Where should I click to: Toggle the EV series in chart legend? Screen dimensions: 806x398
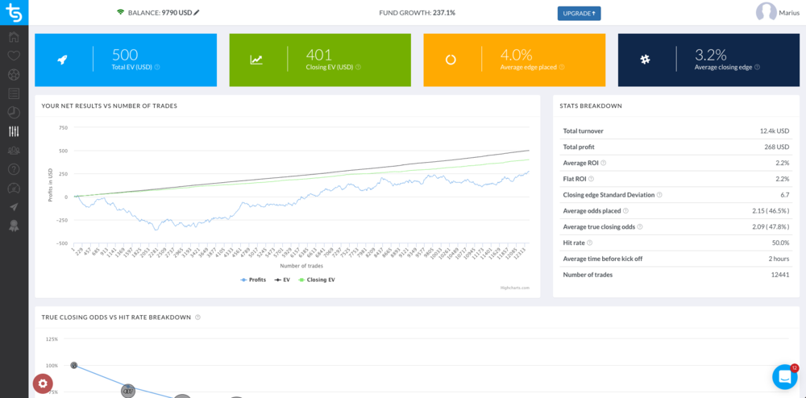(282, 280)
